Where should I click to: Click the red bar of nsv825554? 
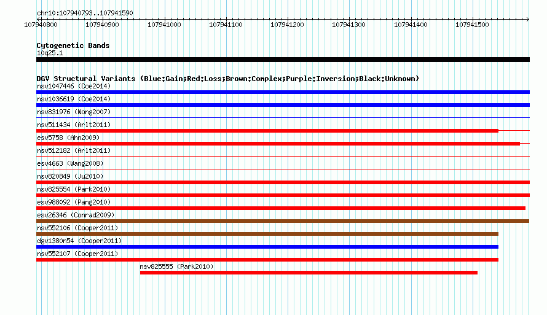(283, 195)
